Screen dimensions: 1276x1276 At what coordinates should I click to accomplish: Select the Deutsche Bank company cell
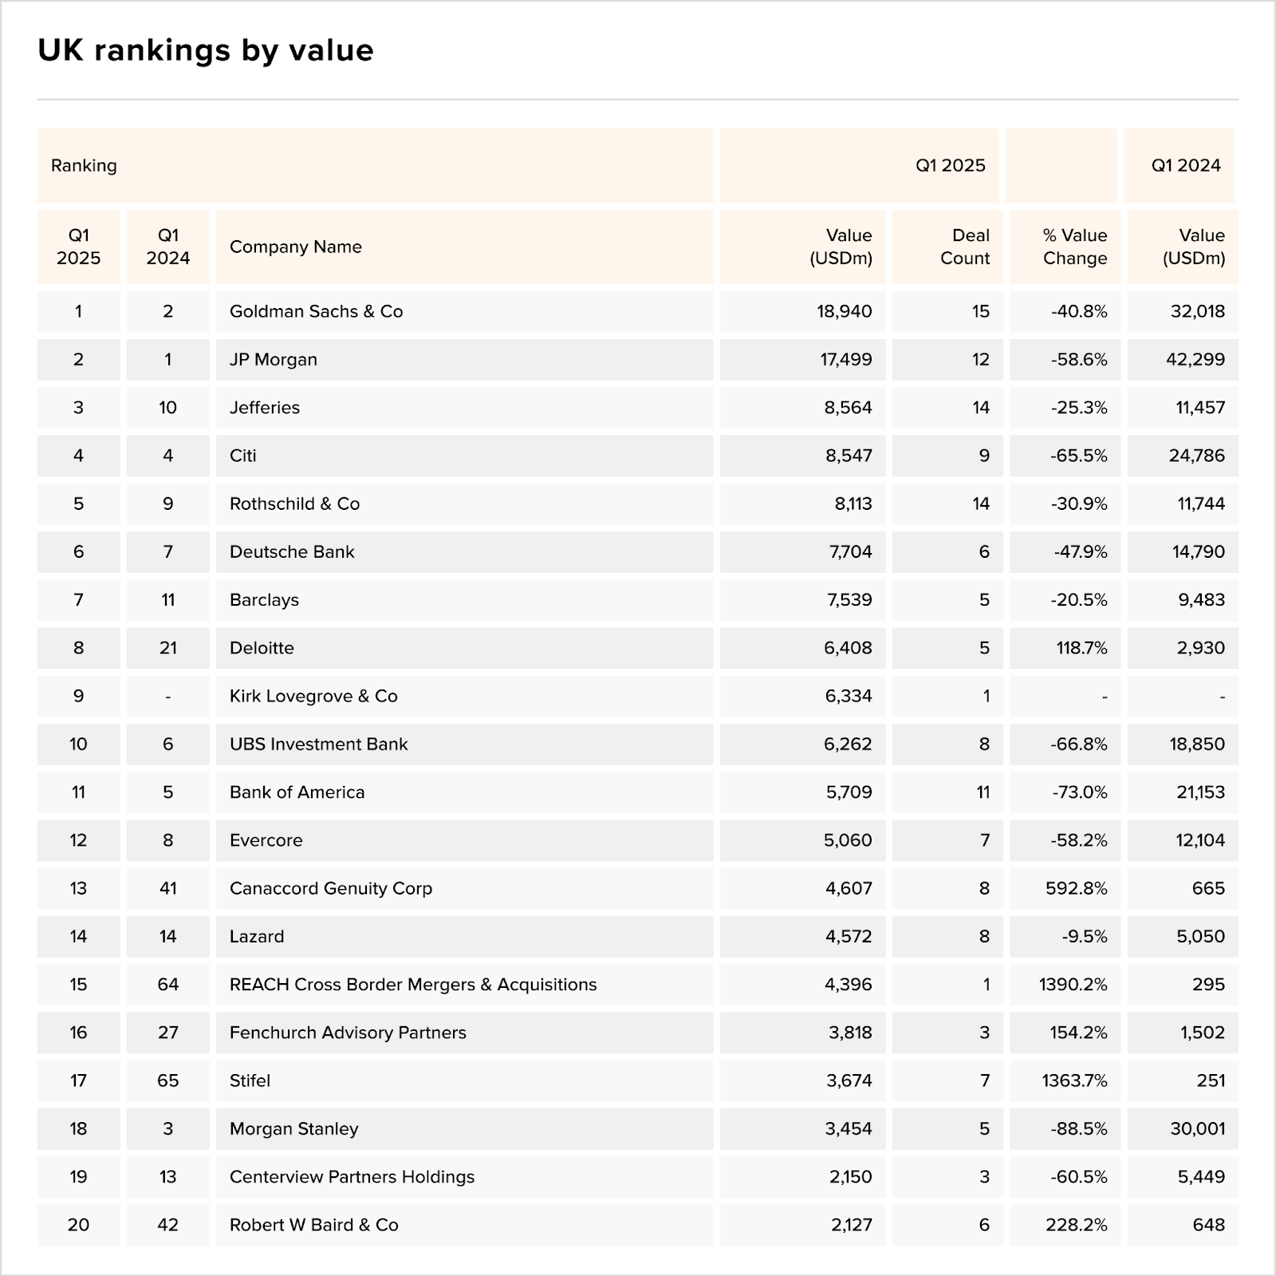click(x=292, y=551)
